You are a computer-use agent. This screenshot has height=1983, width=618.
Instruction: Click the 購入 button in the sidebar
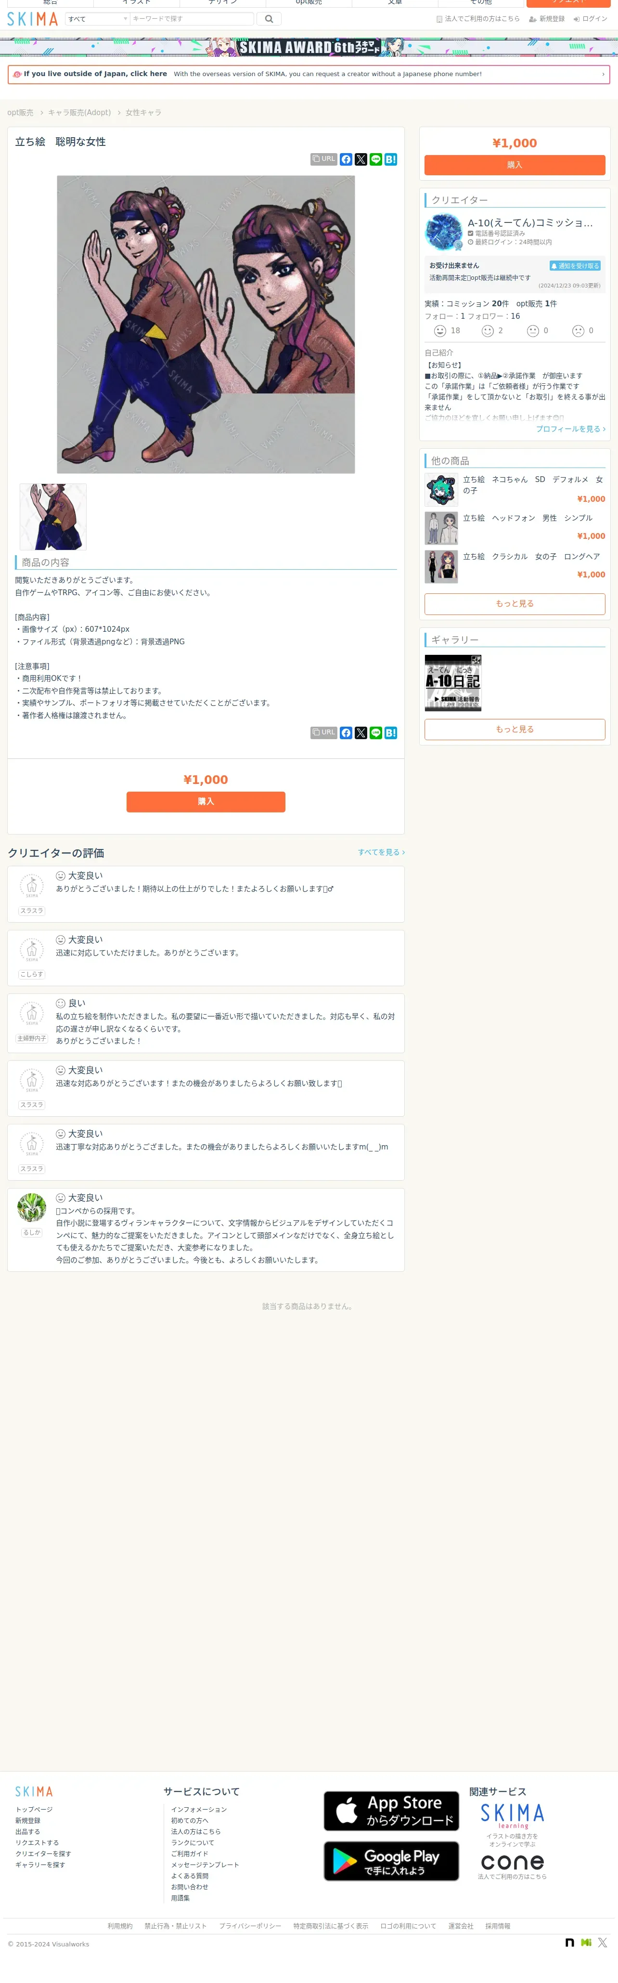coord(514,165)
